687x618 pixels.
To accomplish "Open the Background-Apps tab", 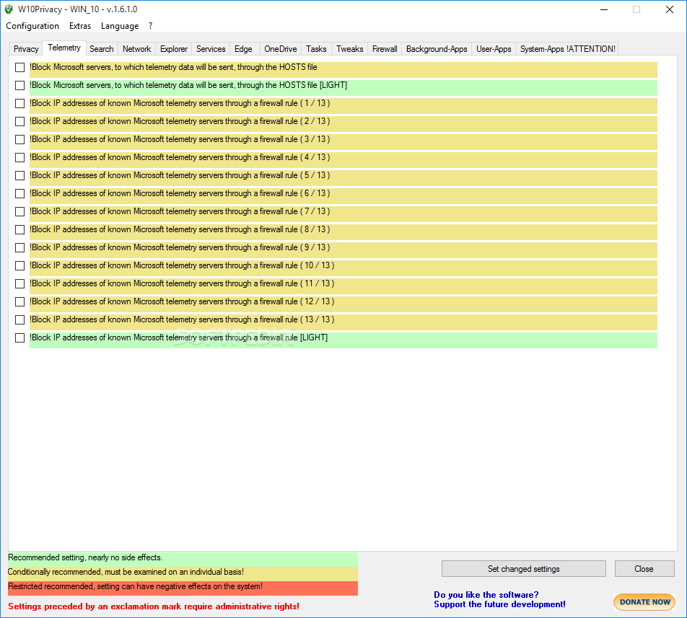I will tap(437, 49).
